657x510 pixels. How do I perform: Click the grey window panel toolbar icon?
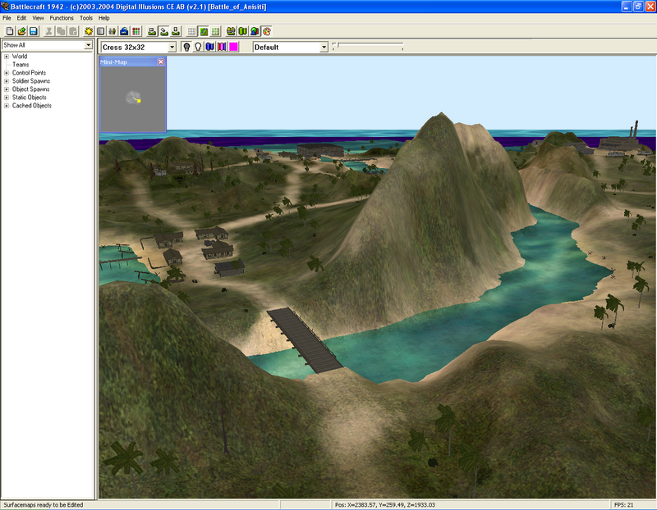pyautogui.click(x=100, y=31)
